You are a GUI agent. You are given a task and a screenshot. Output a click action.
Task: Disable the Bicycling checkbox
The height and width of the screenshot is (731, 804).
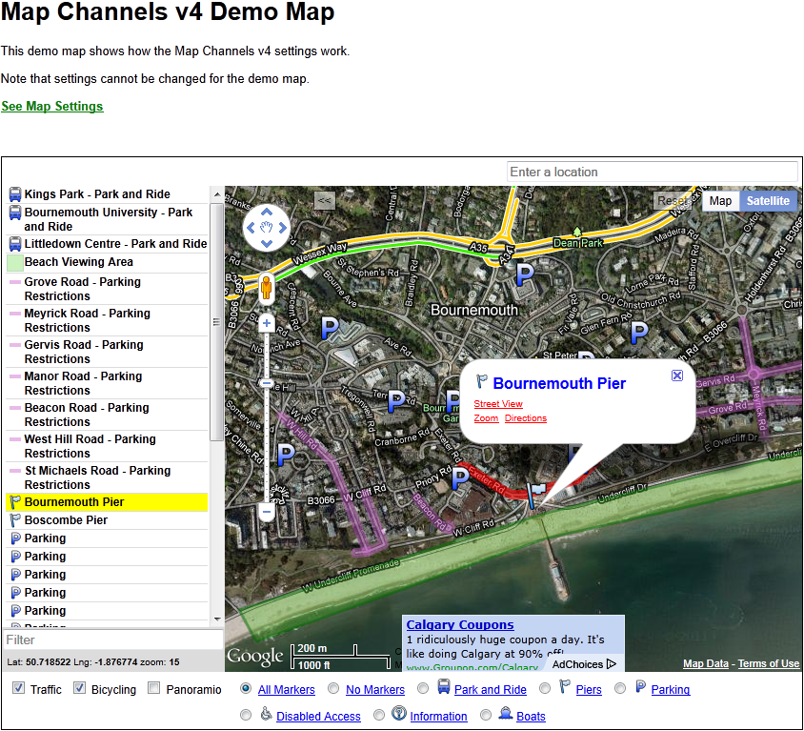click(80, 688)
